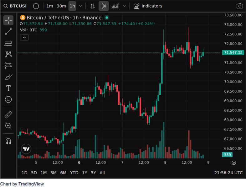Set date range to 1Y
Image resolution: width=246 pixels, height=187 pixels.
(x=85, y=173)
